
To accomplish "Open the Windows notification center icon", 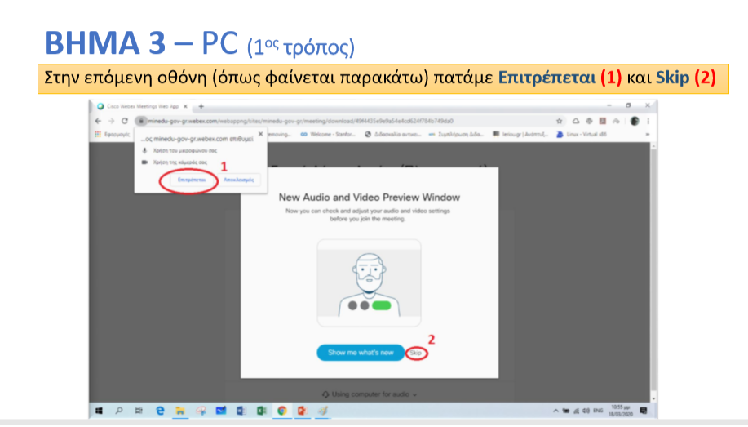I will [644, 411].
